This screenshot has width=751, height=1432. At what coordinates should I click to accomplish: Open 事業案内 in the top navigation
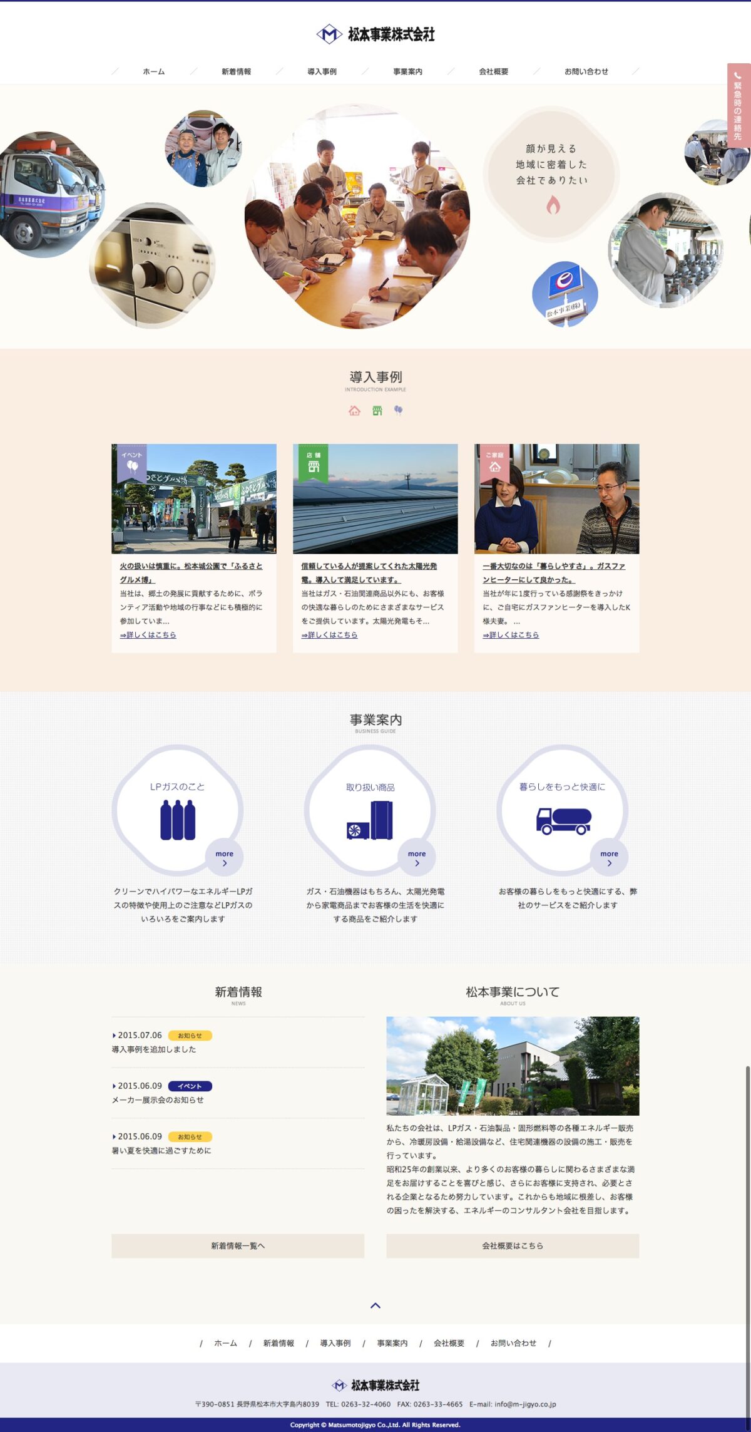pyautogui.click(x=407, y=71)
